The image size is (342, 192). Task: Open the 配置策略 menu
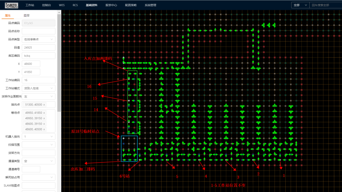[131, 5]
